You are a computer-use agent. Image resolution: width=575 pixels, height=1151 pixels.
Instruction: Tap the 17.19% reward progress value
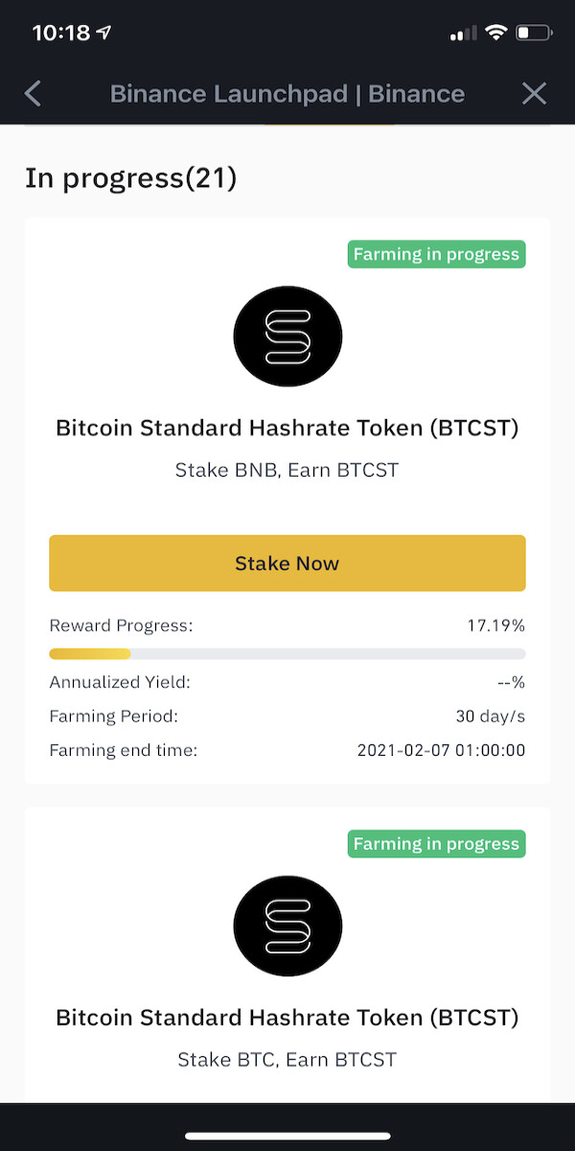tap(496, 626)
